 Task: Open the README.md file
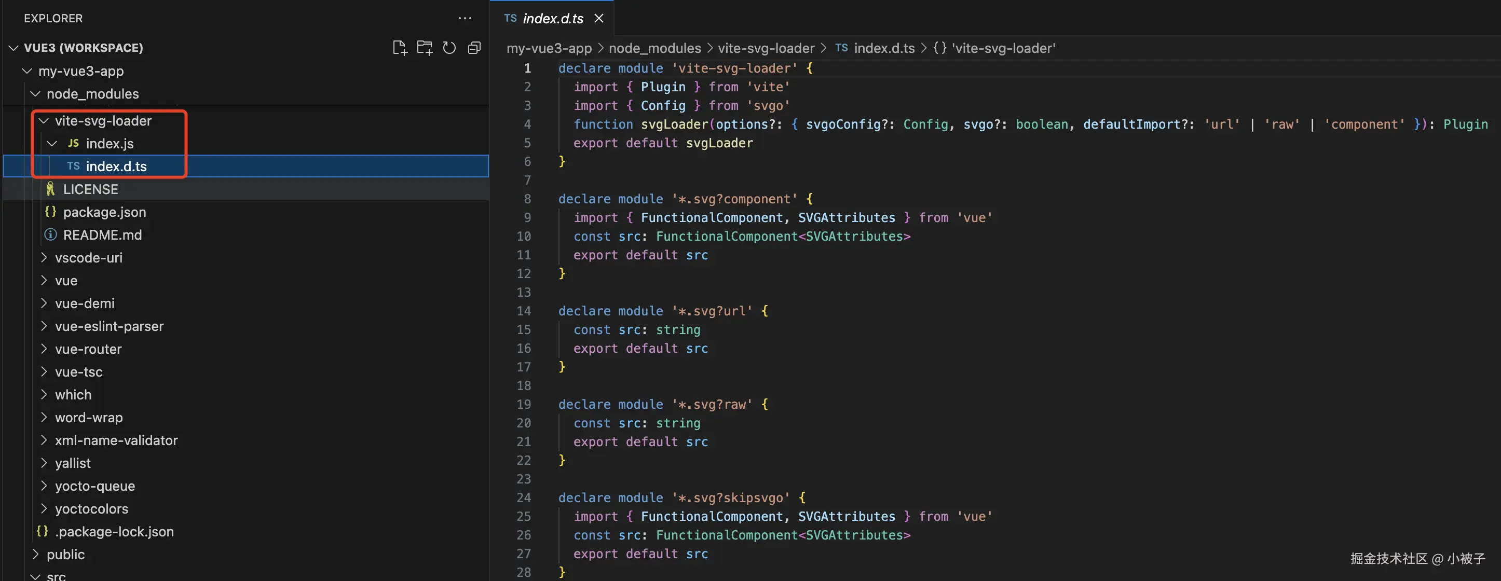pos(102,234)
